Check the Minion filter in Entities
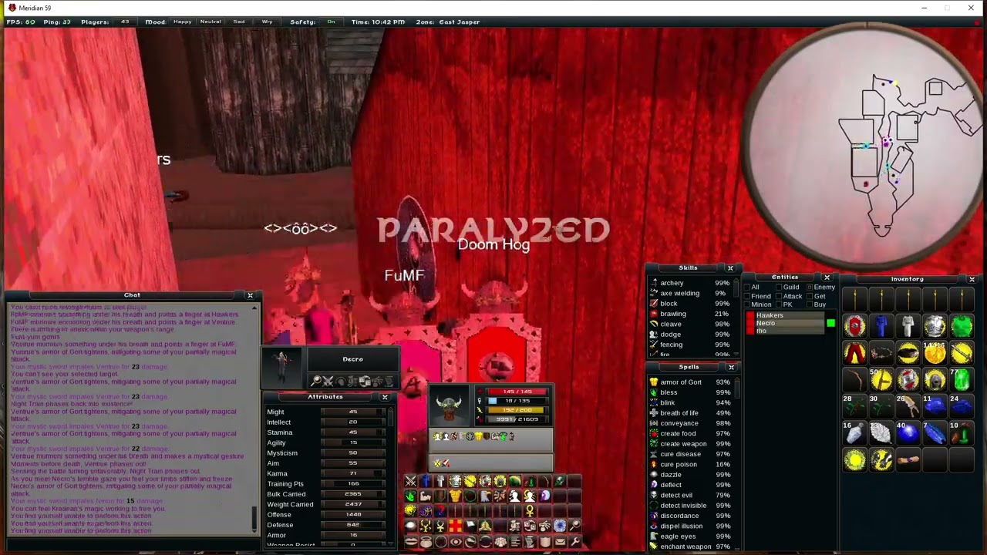 point(747,304)
